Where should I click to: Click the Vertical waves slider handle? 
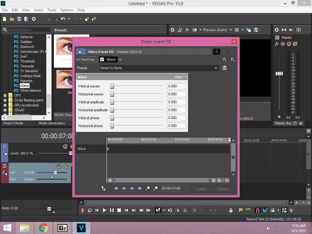(112, 86)
